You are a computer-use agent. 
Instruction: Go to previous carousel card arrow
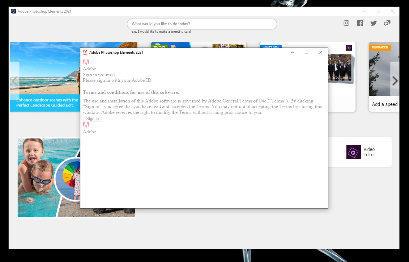point(15,81)
